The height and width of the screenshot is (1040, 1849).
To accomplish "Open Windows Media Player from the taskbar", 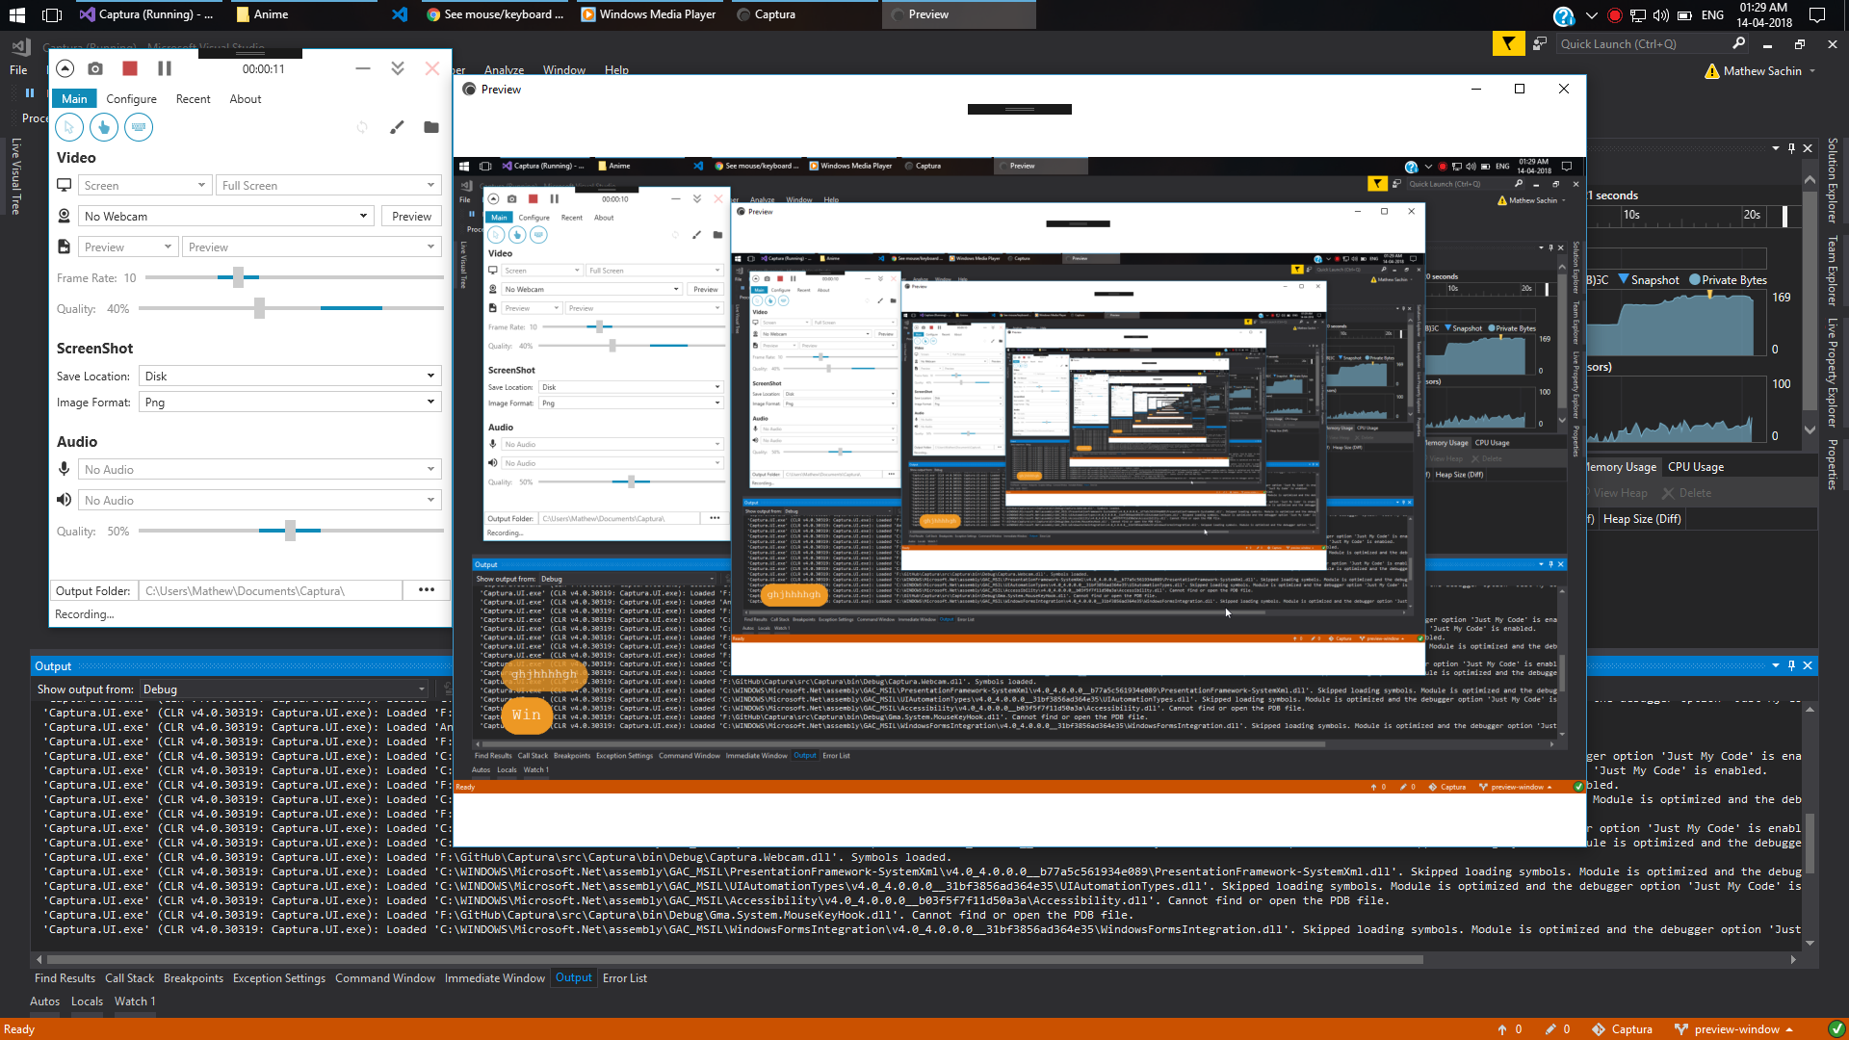I will 648,14.
